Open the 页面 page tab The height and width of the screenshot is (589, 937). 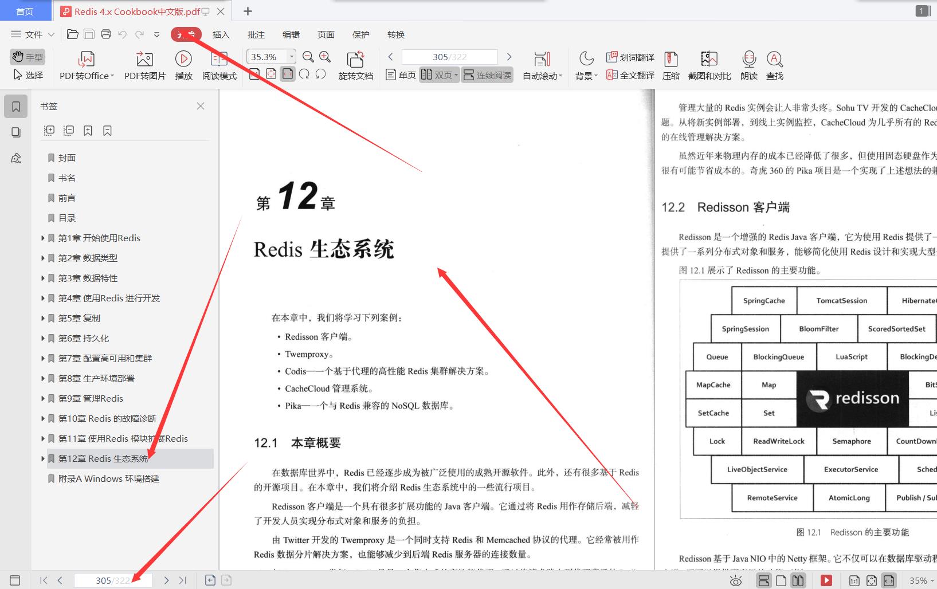[326, 34]
